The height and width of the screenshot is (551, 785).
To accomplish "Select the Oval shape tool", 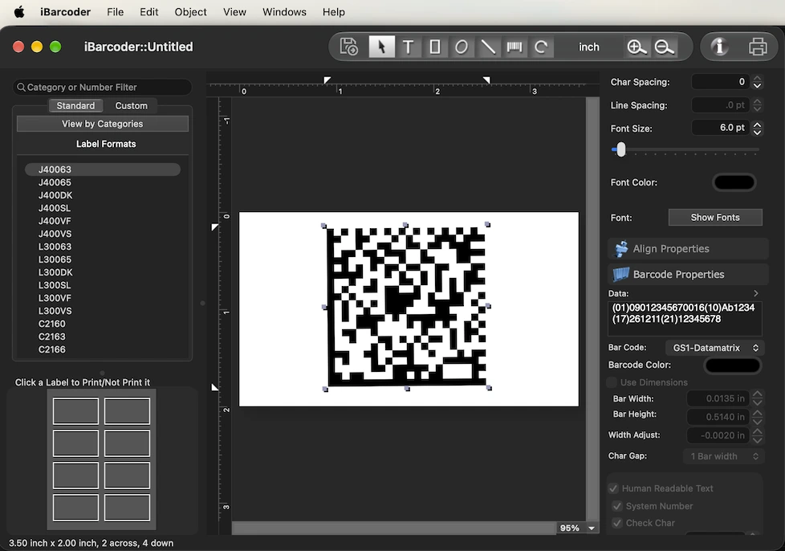I will tap(462, 47).
